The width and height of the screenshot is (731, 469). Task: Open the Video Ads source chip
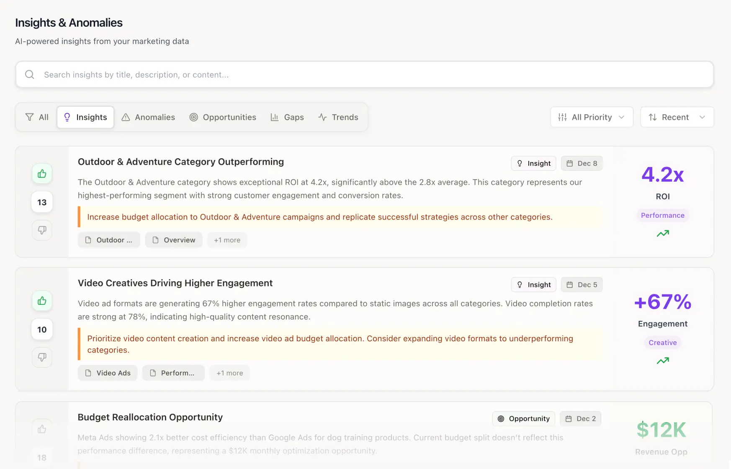click(x=108, y=373)
